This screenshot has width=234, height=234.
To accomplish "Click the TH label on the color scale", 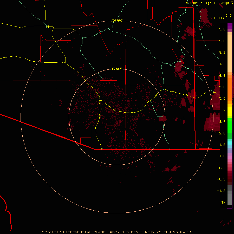I will (223, 203).
